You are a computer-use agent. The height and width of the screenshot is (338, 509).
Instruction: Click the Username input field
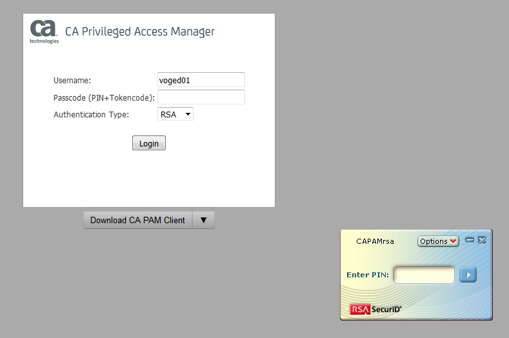pyautogui.click(x=201, y=80)
